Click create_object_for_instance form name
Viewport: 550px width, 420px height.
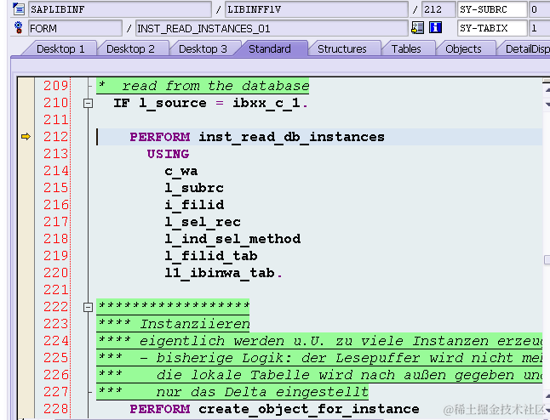click(309, 409)
